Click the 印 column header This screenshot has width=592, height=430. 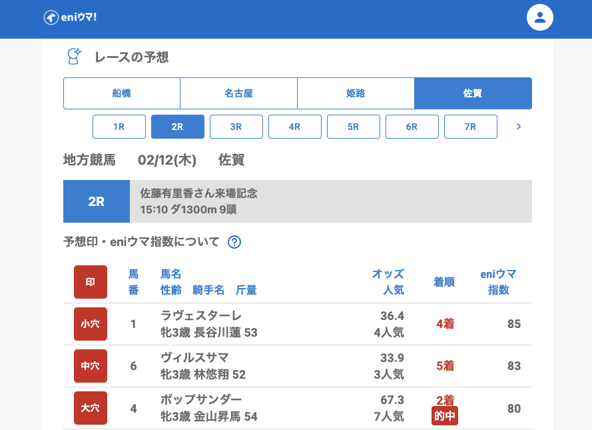pos(90,282)
